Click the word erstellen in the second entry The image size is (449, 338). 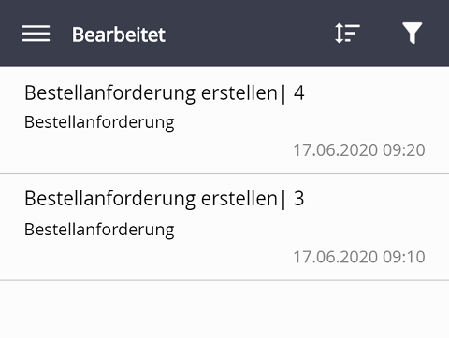239,199
